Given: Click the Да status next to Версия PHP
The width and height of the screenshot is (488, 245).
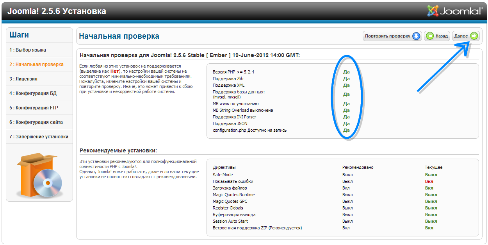Looking at the screenshot, I should pyautogui.click(x=346, y=72).
